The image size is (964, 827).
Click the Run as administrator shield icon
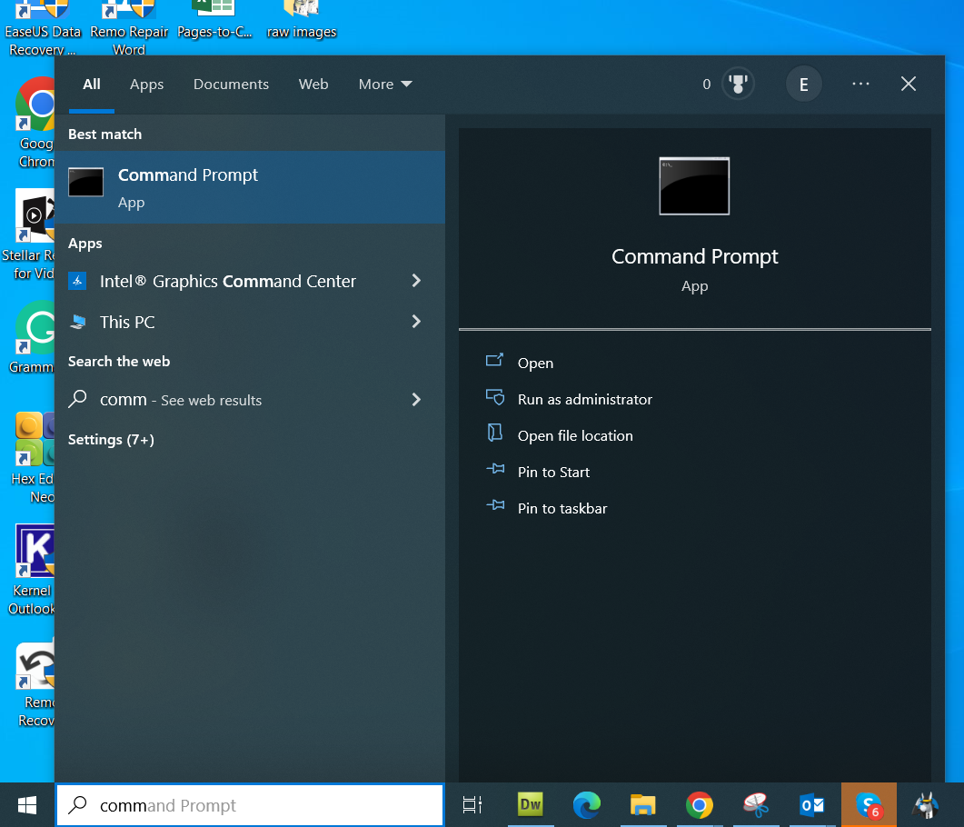pyautogui.click(x=495, y=397)
